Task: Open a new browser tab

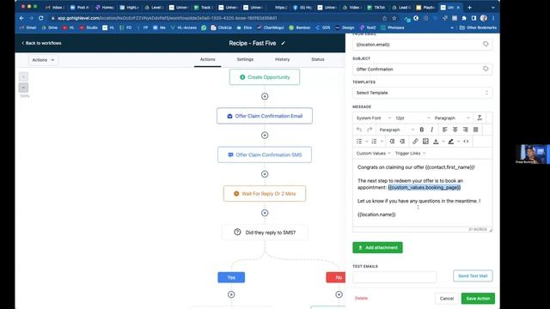Action: click(470, 8)
